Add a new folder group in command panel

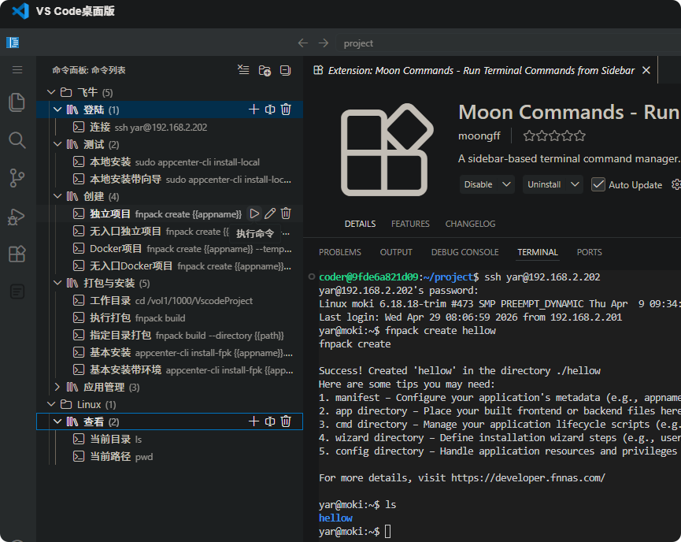tap(265, 70)
